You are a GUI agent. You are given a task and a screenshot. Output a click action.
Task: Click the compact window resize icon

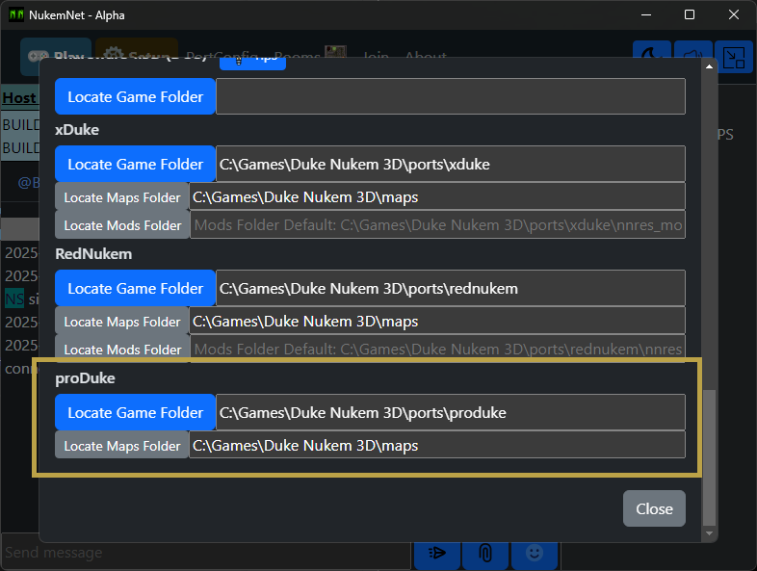(x=734, y=57)
